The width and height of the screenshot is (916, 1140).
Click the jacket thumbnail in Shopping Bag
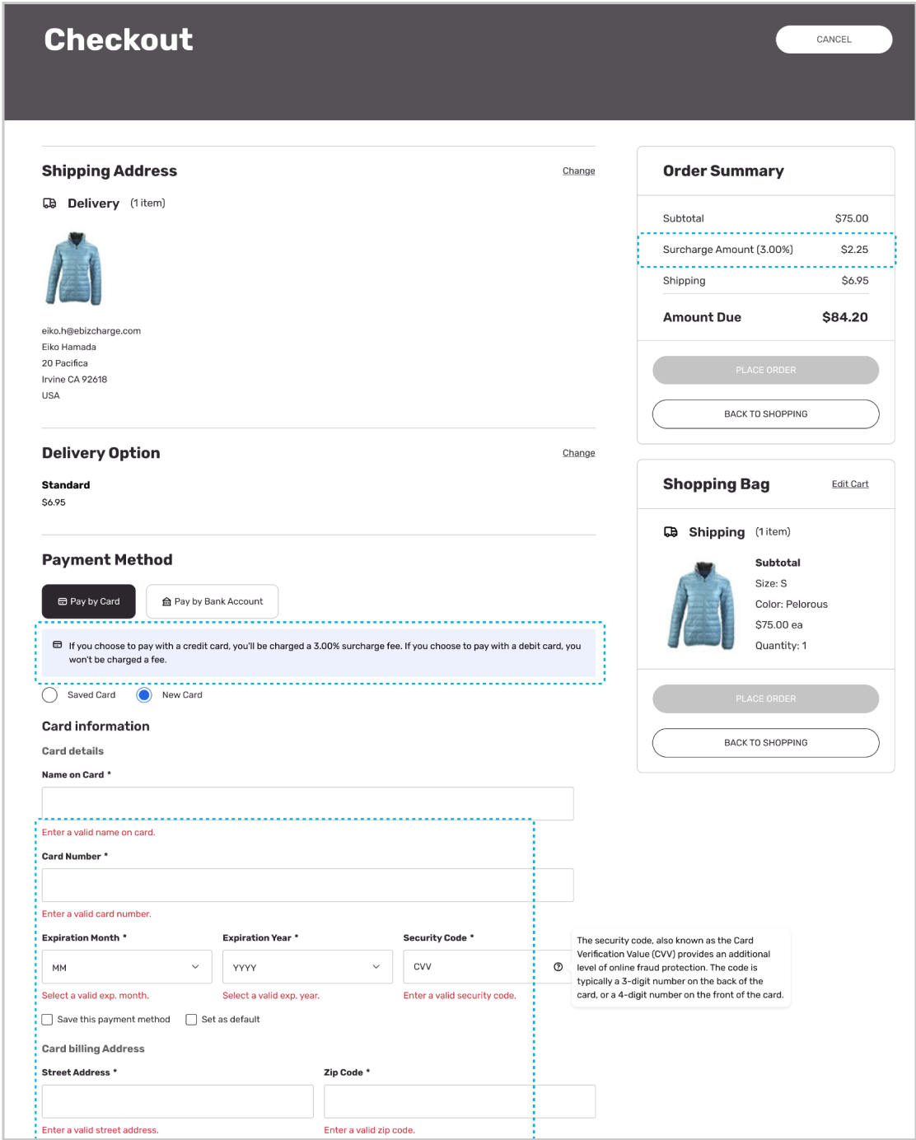(x=703, y=605)
